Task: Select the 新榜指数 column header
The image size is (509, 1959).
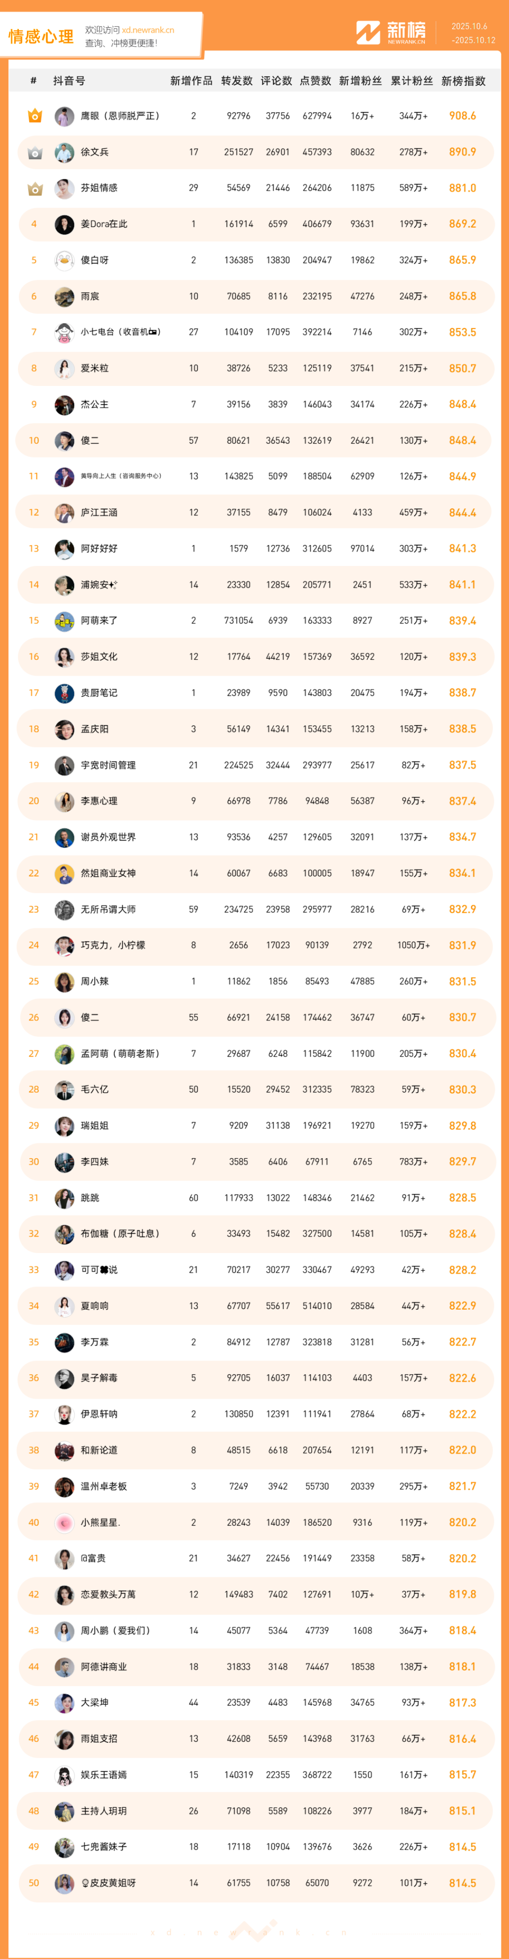Action: pos(463,81)
